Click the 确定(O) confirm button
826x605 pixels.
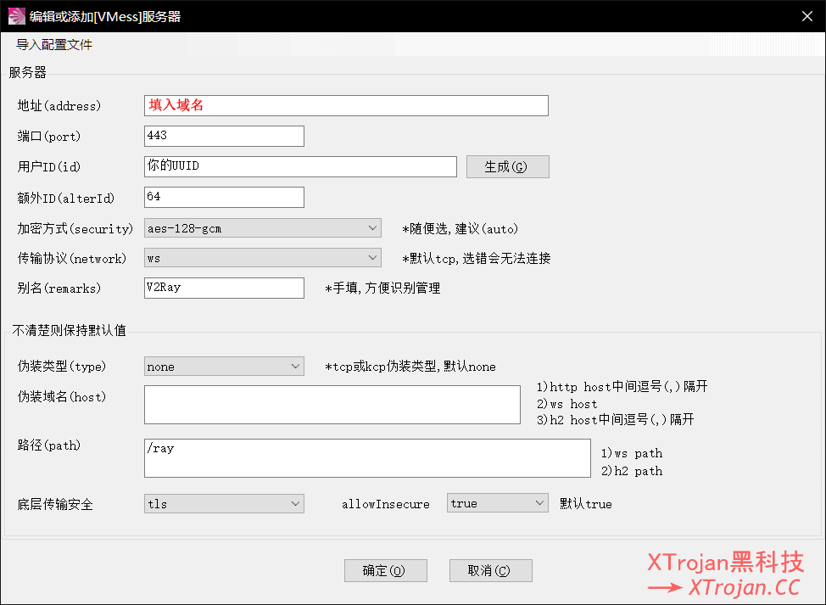coord(386,571)
